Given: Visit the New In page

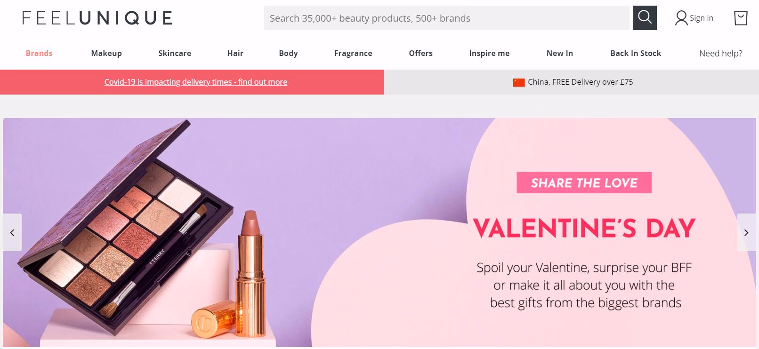Looking at the screenshot, I should (560, 53).
